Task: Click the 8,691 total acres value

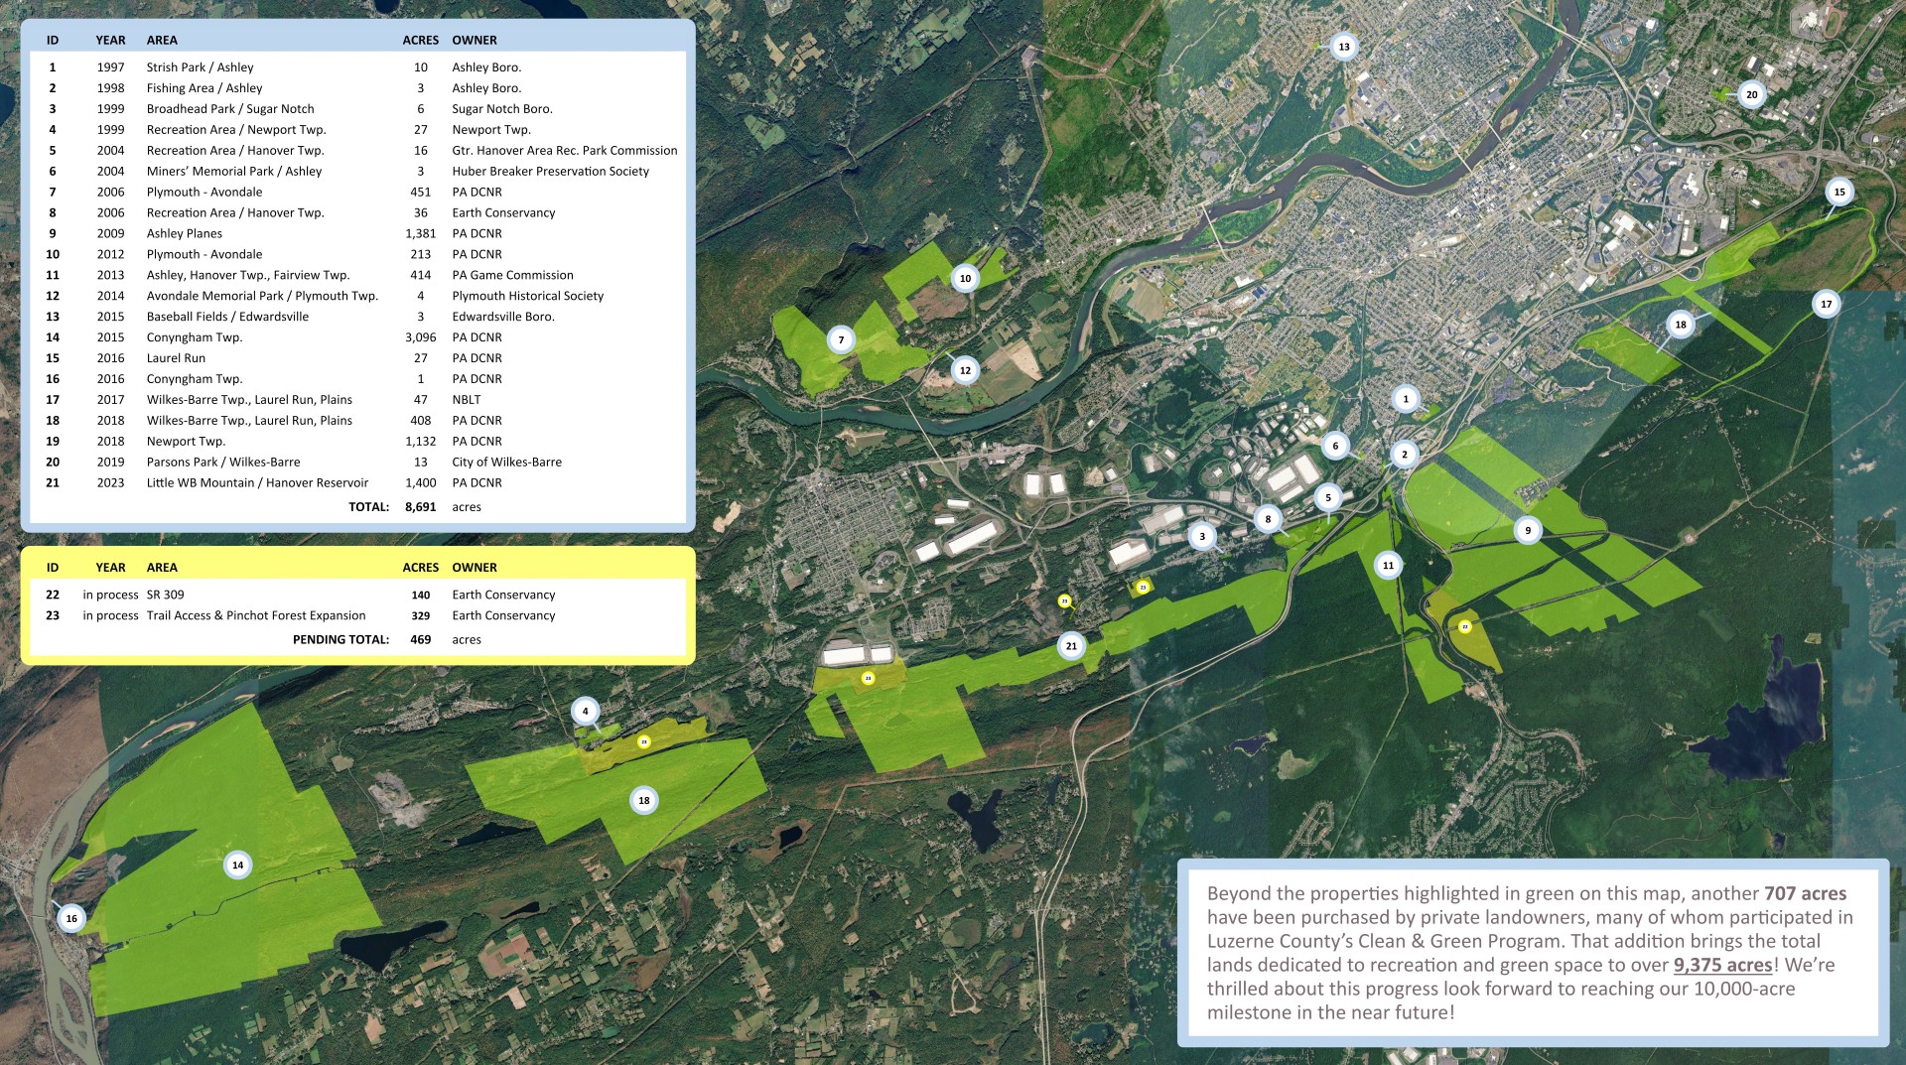Action: (421, 507)
